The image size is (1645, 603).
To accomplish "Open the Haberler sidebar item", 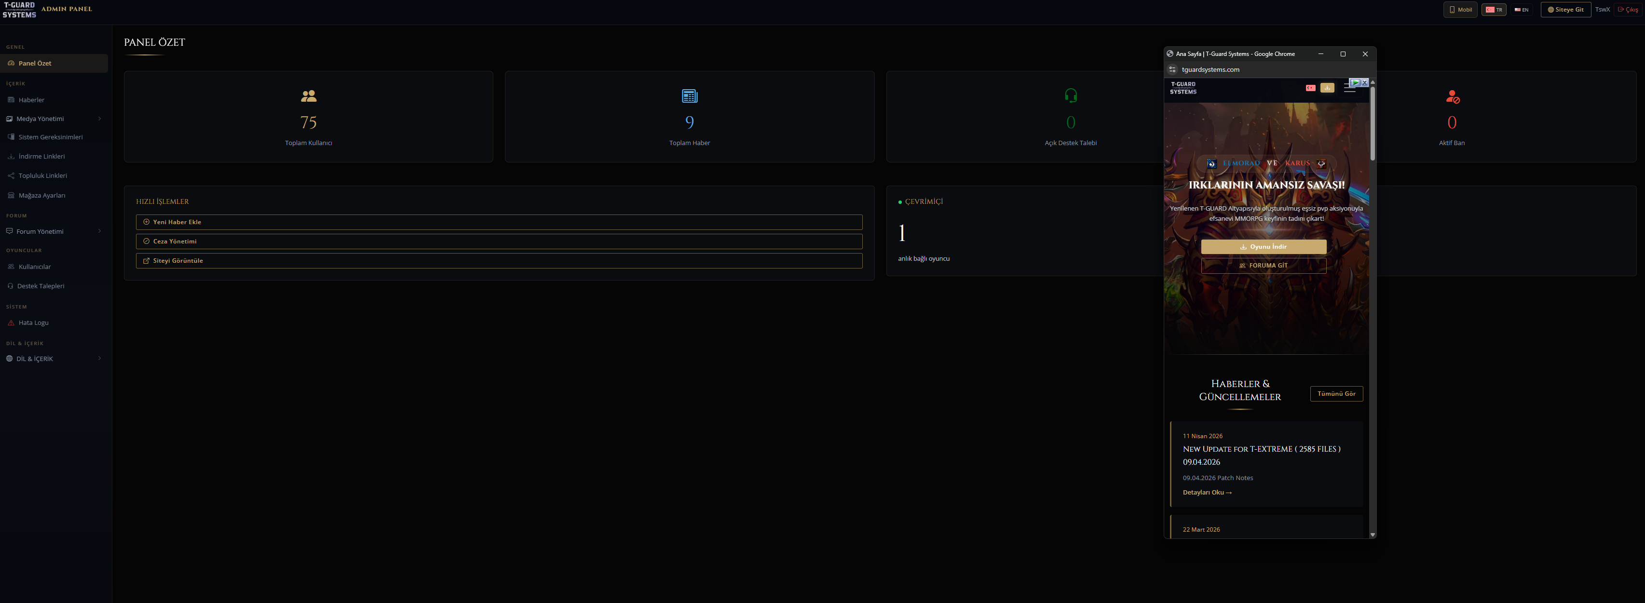I will tap(54, 100).
